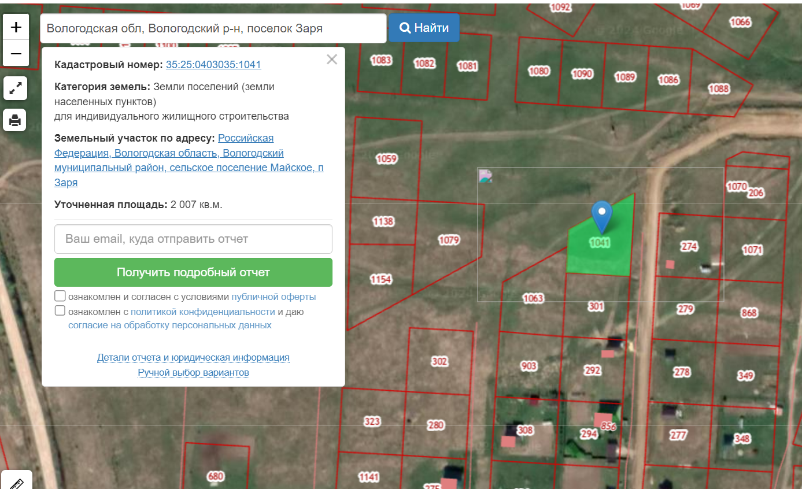The image size is (802, 489).
Task: Select parcel label 1089
Action: point(624,77)
